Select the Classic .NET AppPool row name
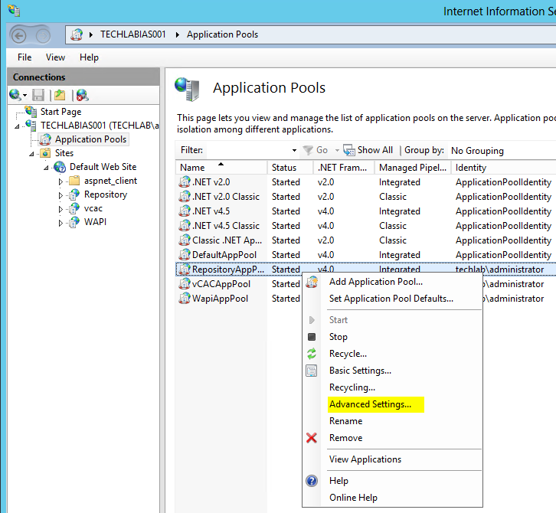 (227, 240)
